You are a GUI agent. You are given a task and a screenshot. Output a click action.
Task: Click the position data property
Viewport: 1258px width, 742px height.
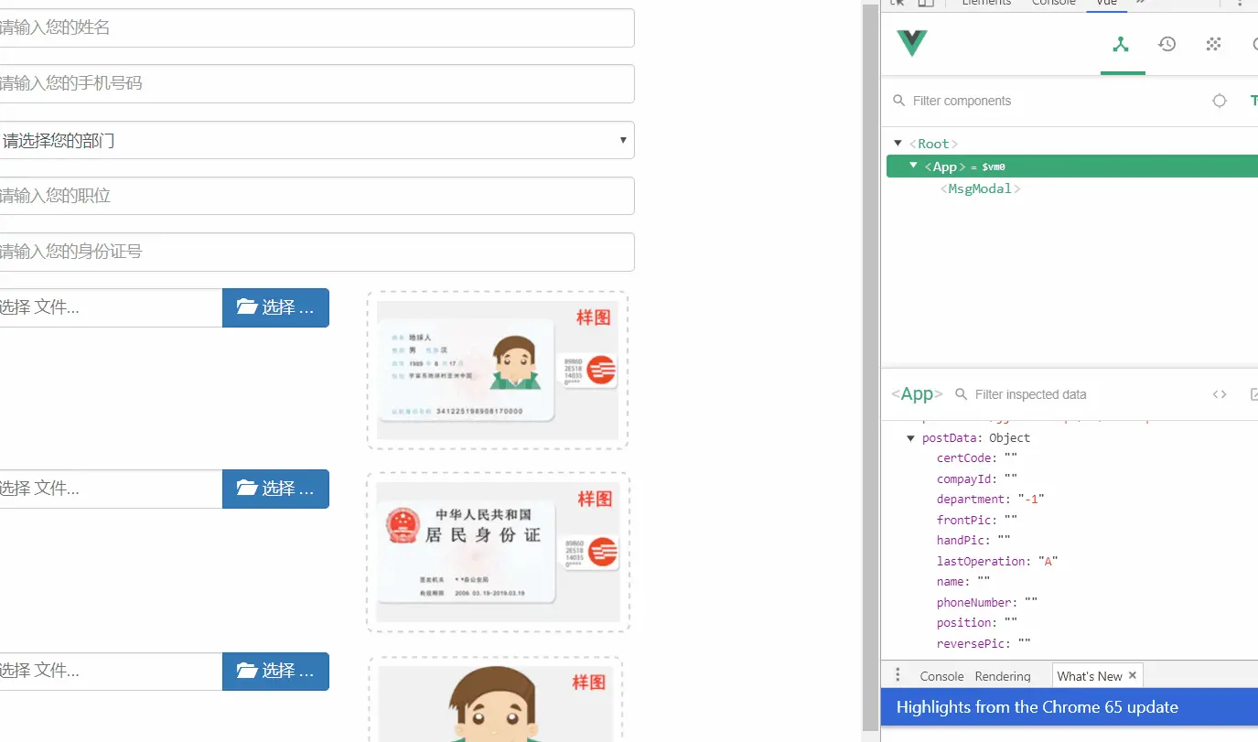click(x=976, y=622)
